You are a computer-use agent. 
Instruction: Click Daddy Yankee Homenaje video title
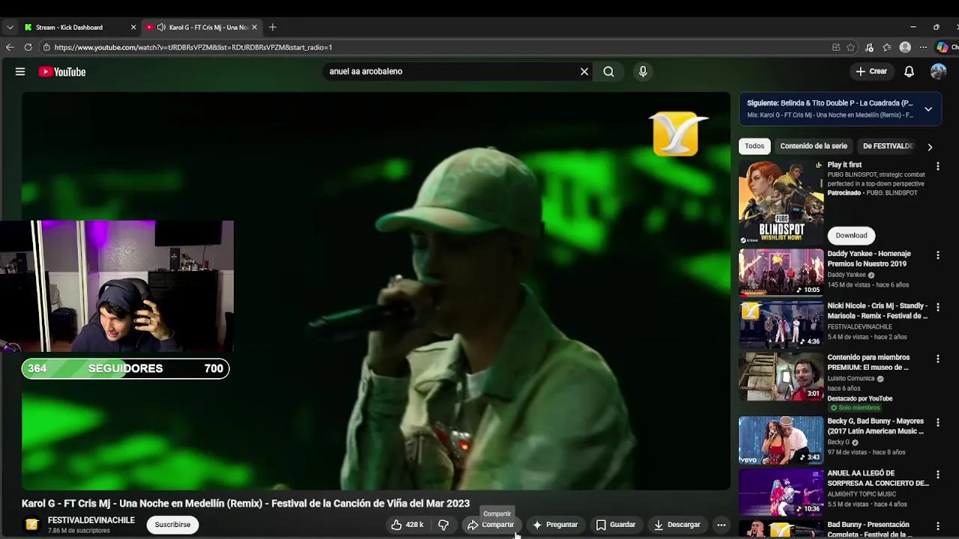(x=869, y=259)
